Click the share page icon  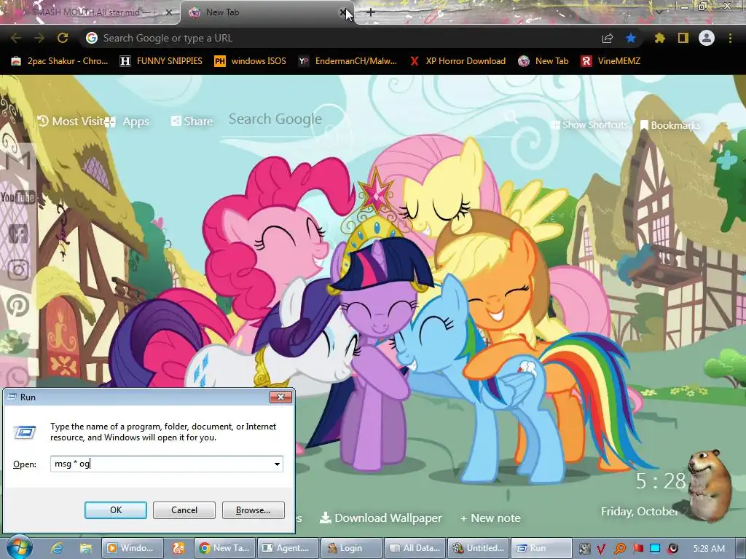[x=608, y=38]
